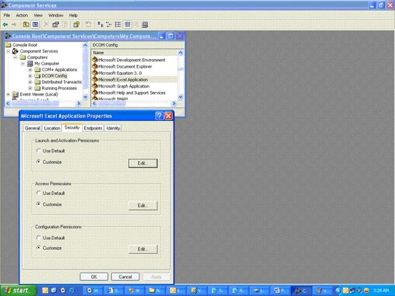Expand the Distributed Transaction node

pyautogui.click(x=30, y=82)
